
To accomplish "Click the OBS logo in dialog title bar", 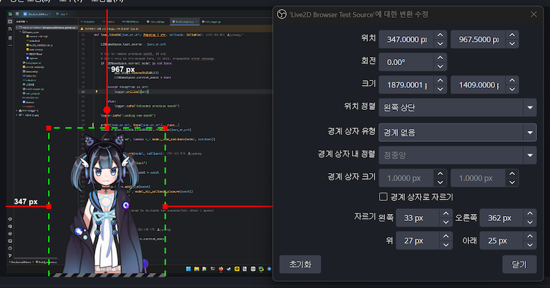I will point(281,14).
